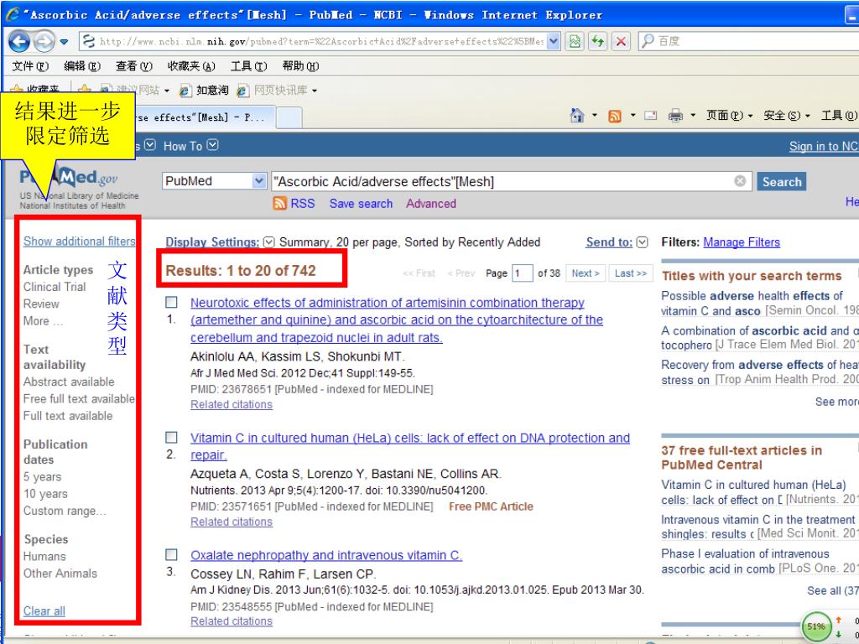Open the 收藏夹(A) menu
This screenshot has height=644, width=859.
(x=191, y=66)
